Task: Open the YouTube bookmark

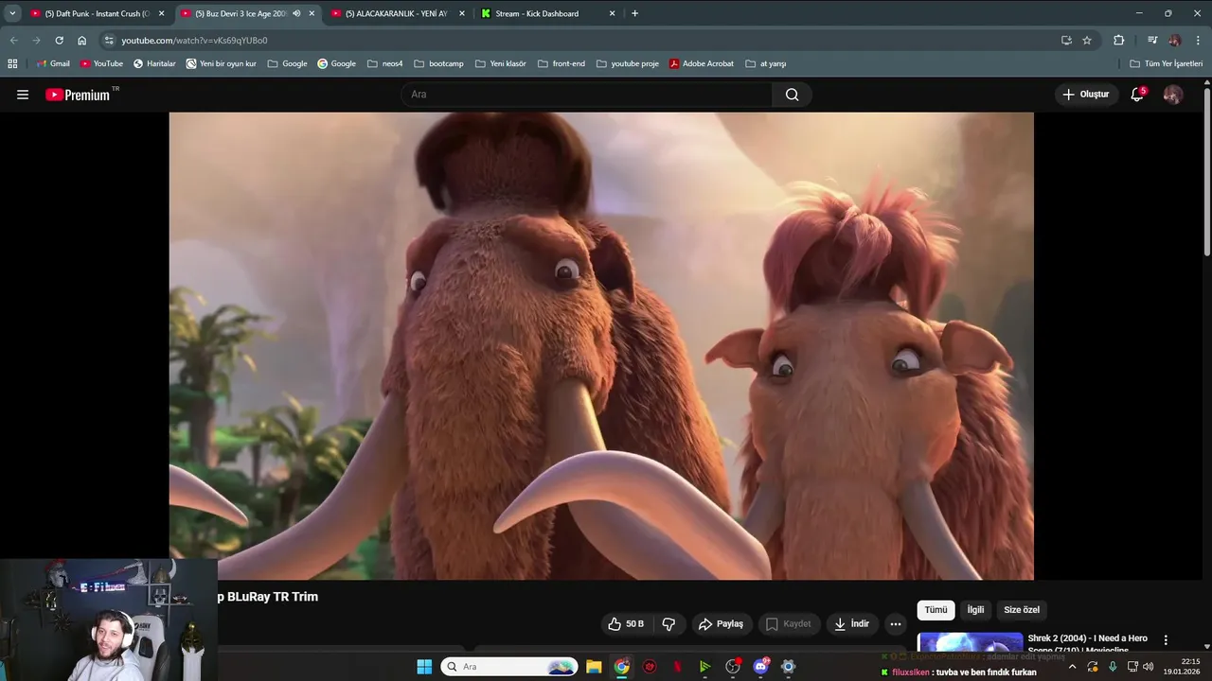Action: 101,63
